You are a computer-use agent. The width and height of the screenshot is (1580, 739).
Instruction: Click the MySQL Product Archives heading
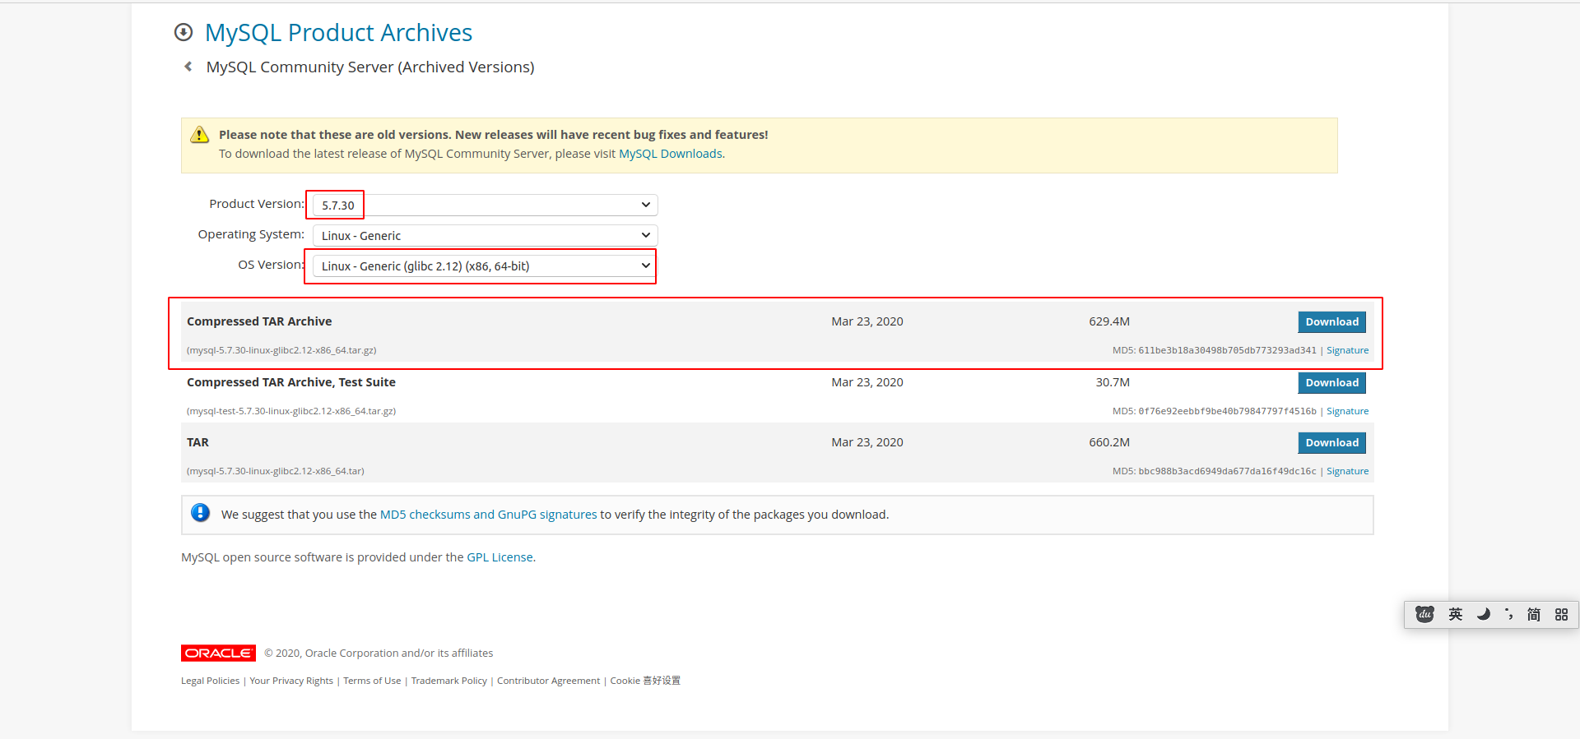point(338,32)
